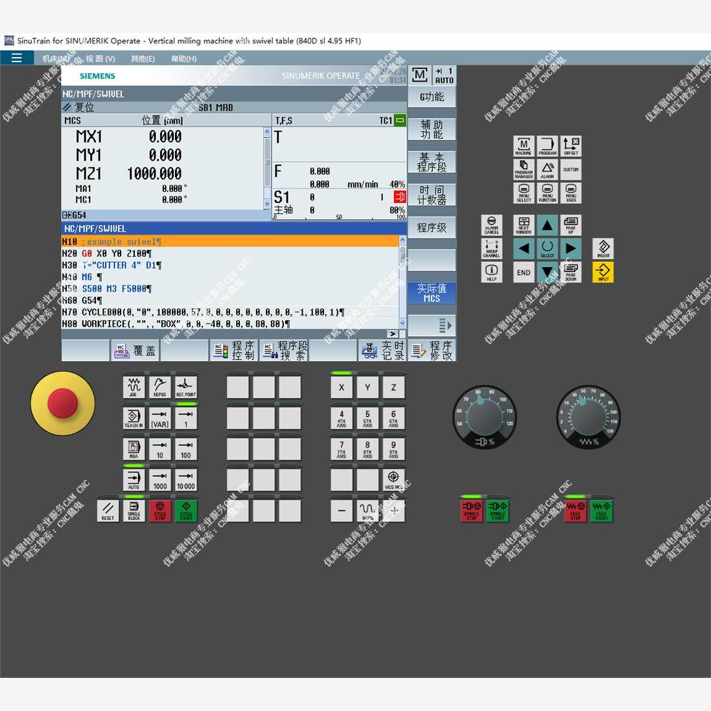This screenshot has height=711, width=711.
Task: Open HELP key
Action: [x=491, y=272]
